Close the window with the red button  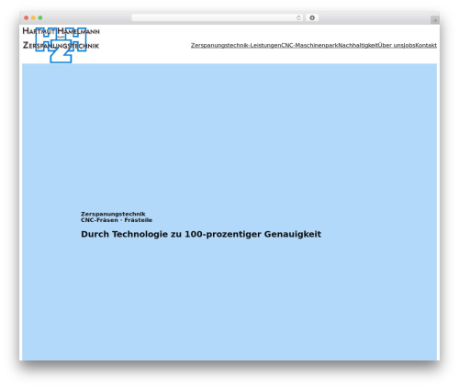point(27,18)
